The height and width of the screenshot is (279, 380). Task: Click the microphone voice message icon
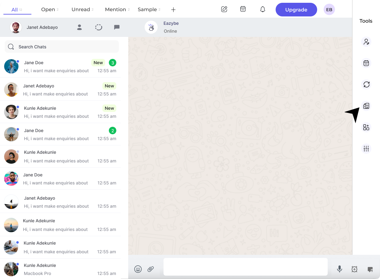point(340,269)
